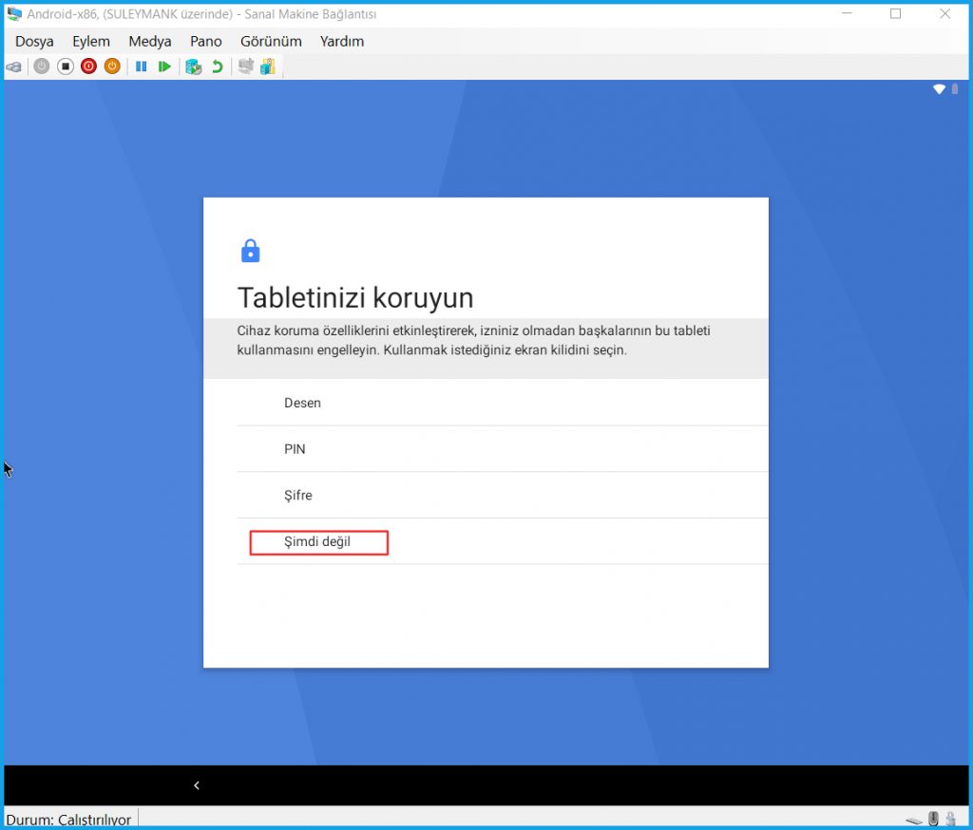Choose the Şifre screen lock option

click(502, 495)
